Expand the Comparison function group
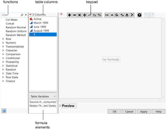 coord(3,54)
